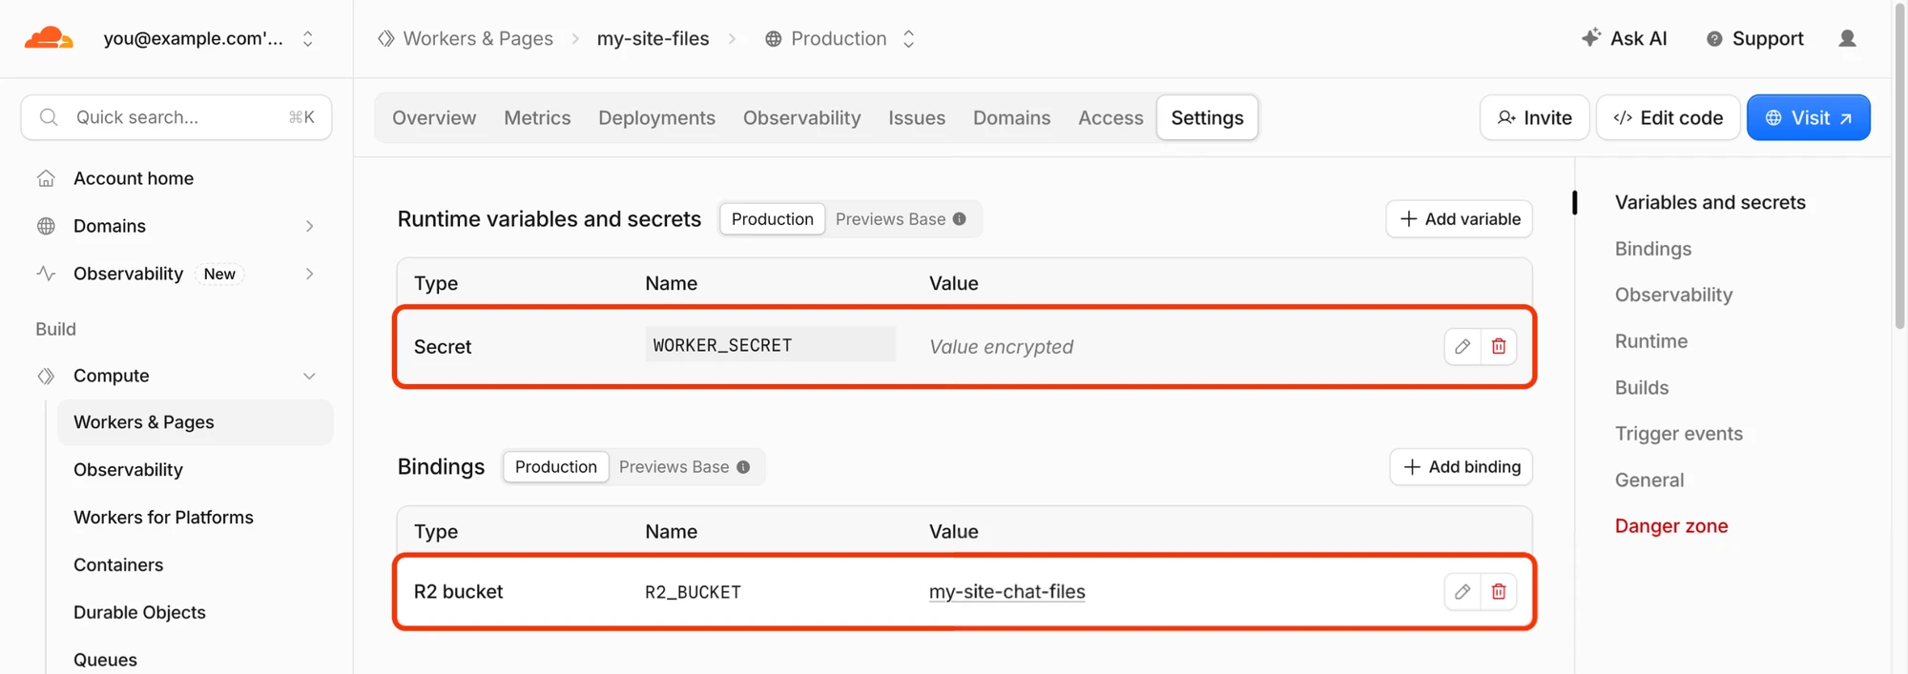Image resolution: width=1908 pixels, height=674 pixels.
Task: Open the my-site-chat-files bucket link
Action: pyautogui.click(x=1006, y=592)
